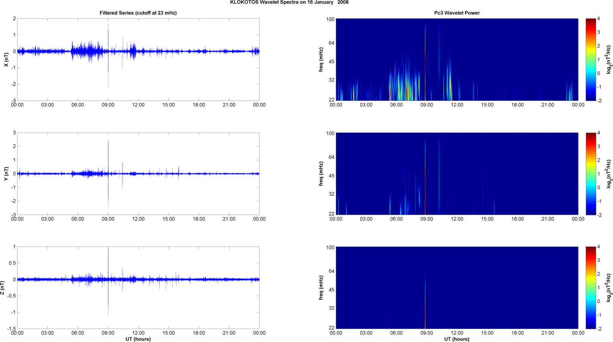
Task: Select the Filtered Series column title
Action: click(x=138, y=13)
